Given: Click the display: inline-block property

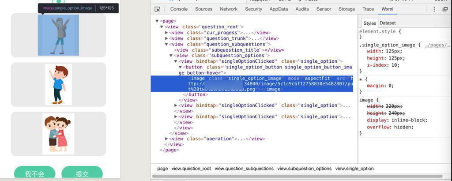Looking at the screenshot, I should coord(397,120).
